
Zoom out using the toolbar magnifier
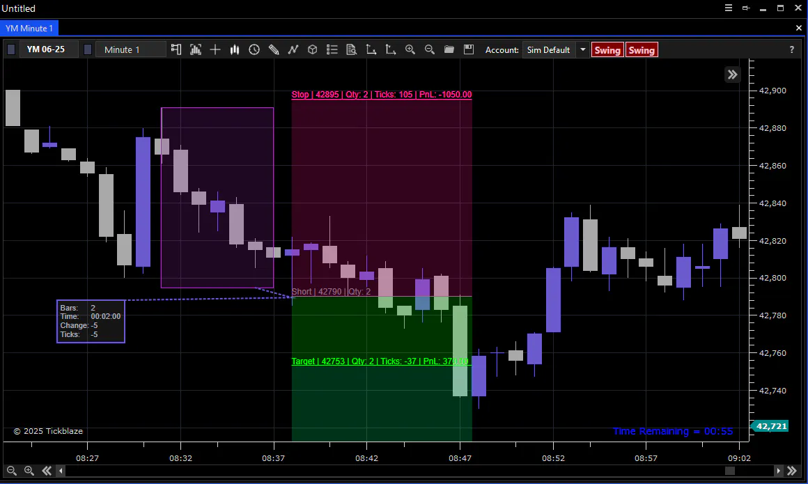(x=429, y=49)
